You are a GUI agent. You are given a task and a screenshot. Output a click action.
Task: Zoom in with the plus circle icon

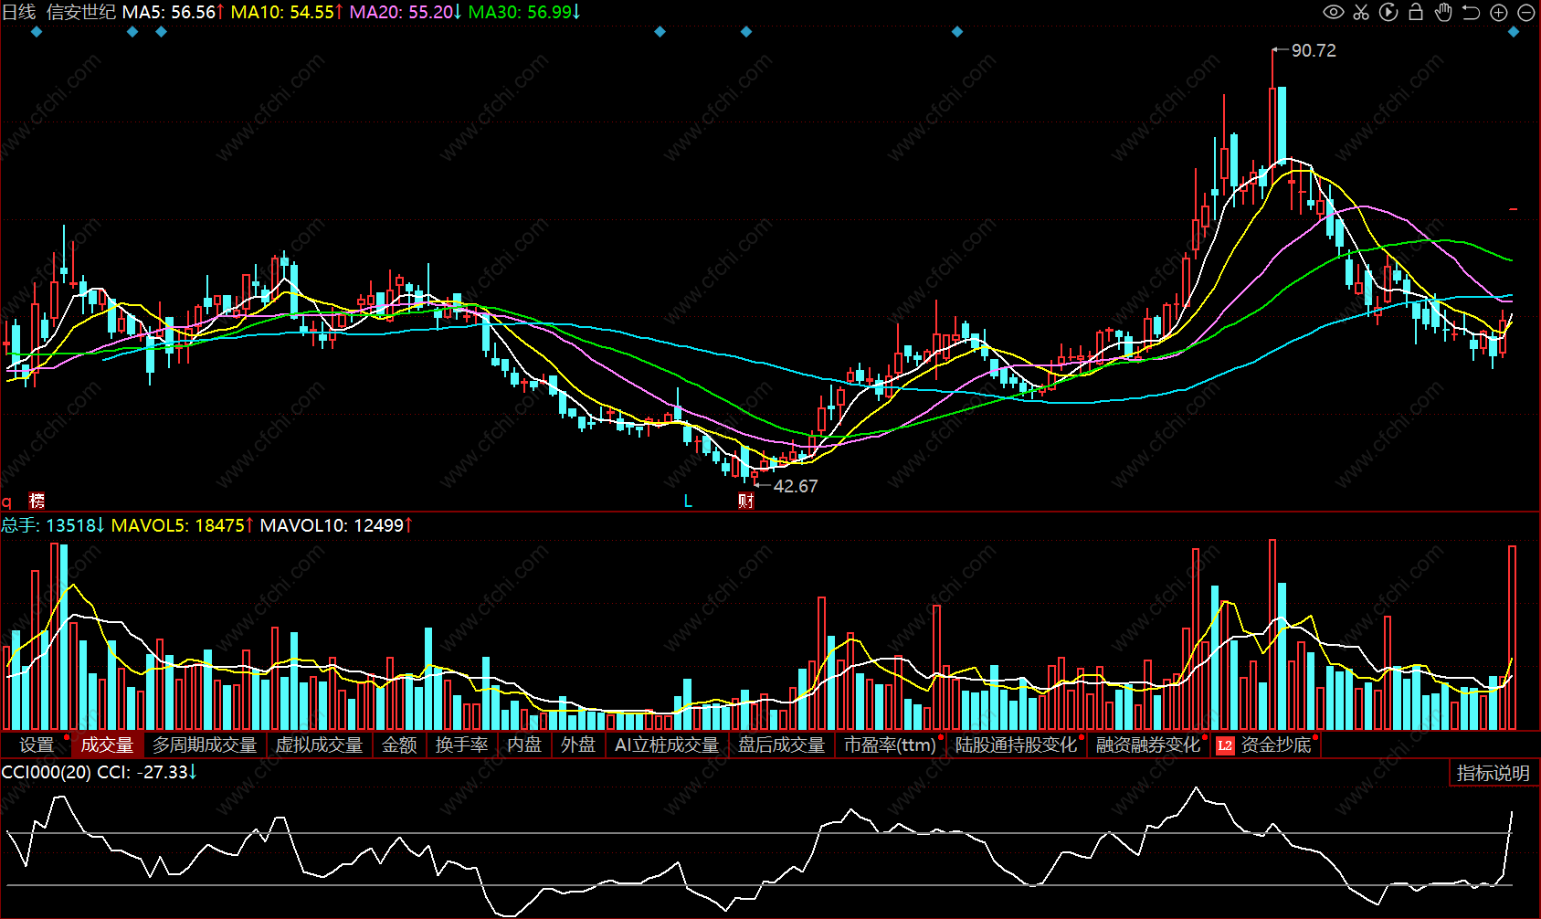[1499, 12]
